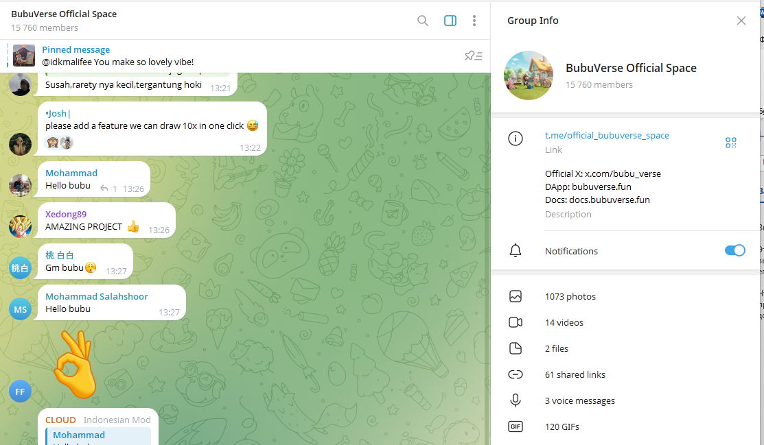Open the t.me/official_bubuverse_space link
Screen dimensions: 764x445
(607, 135)
